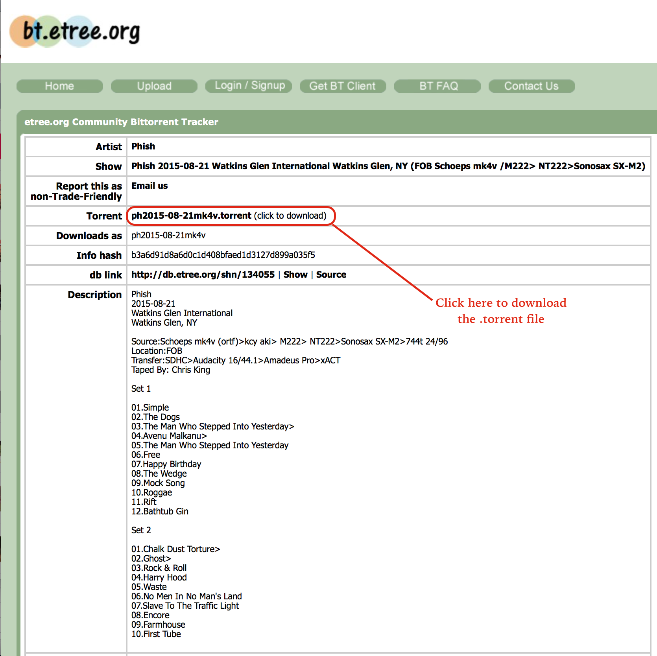Download the ph2015-08-21mk4v.torrent file

coord(191,216)
